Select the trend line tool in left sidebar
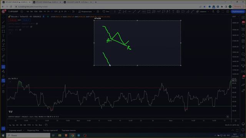The image size is (246, 138). coord(3,22)
